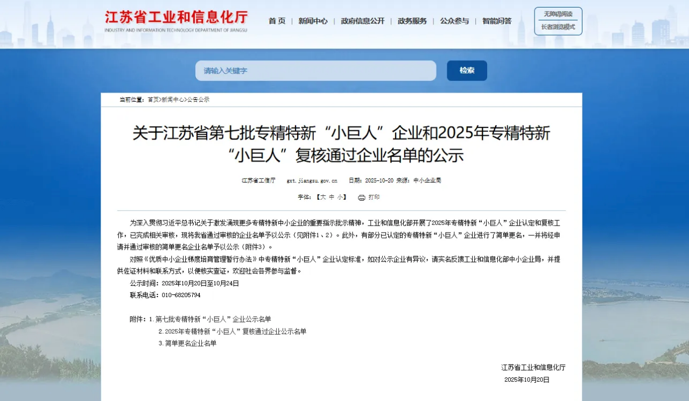The height and width of the screenshot is (401, 689).
Task: Select 大 to enlarge font size
Action: pyautogui.click(x=324, y=197)
